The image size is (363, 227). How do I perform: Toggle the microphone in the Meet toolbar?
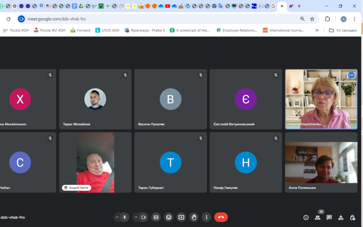pyautogui.click(x=124, y=217)
